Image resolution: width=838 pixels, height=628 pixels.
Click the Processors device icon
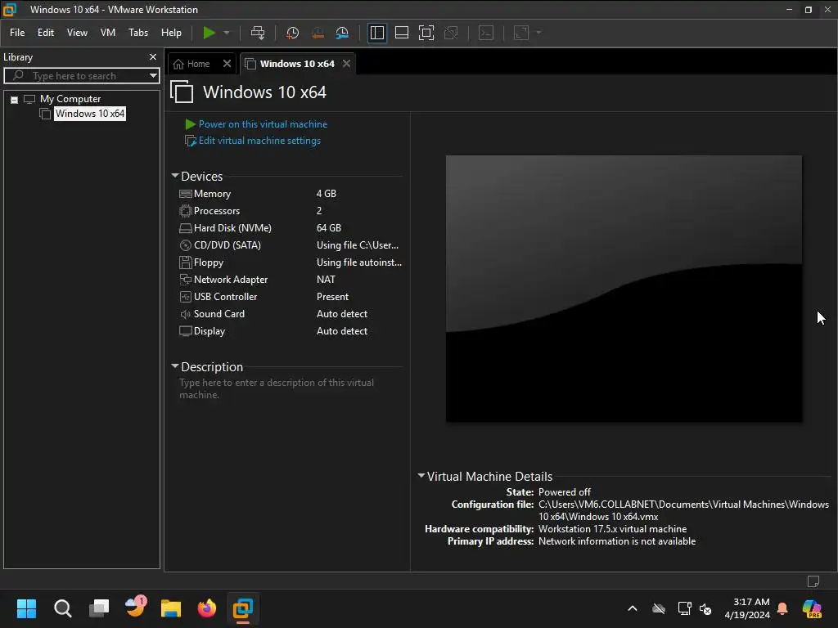tap(186, 211)
